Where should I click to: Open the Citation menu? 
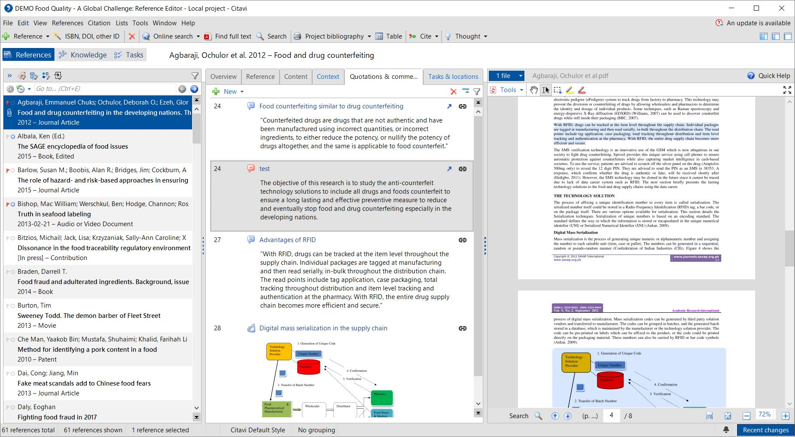click(99, 23)
